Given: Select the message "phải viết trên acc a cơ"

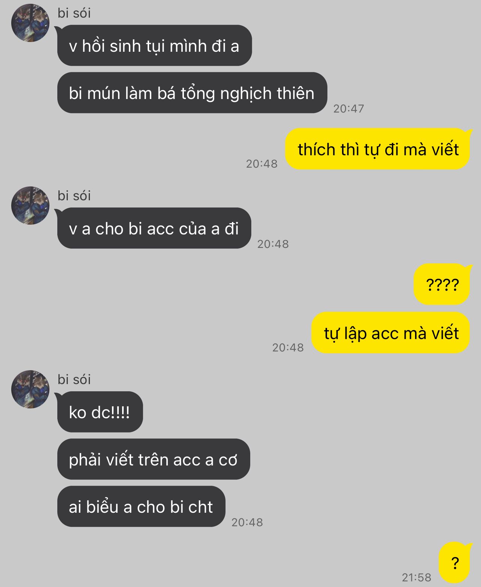Looking at the screenshot, I should [153, 459].
